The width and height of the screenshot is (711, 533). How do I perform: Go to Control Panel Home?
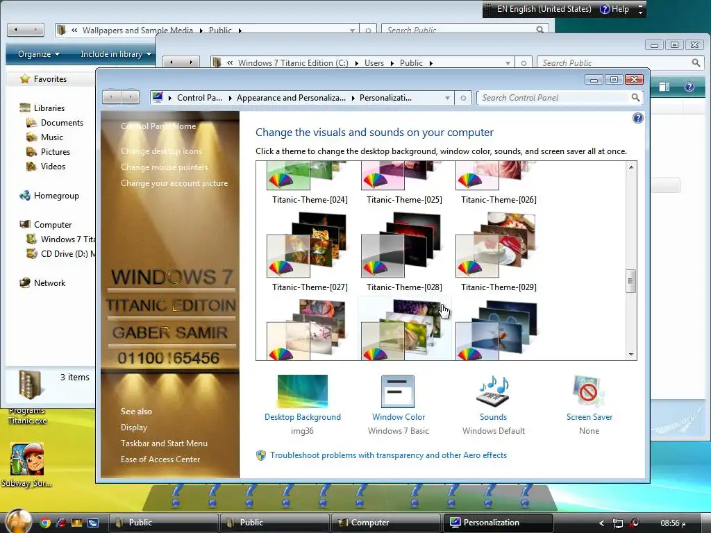[x=158, y=126]
